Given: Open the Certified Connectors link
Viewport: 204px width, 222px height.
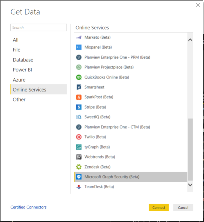Looking at the screenshot, I should tap(28, 207).
